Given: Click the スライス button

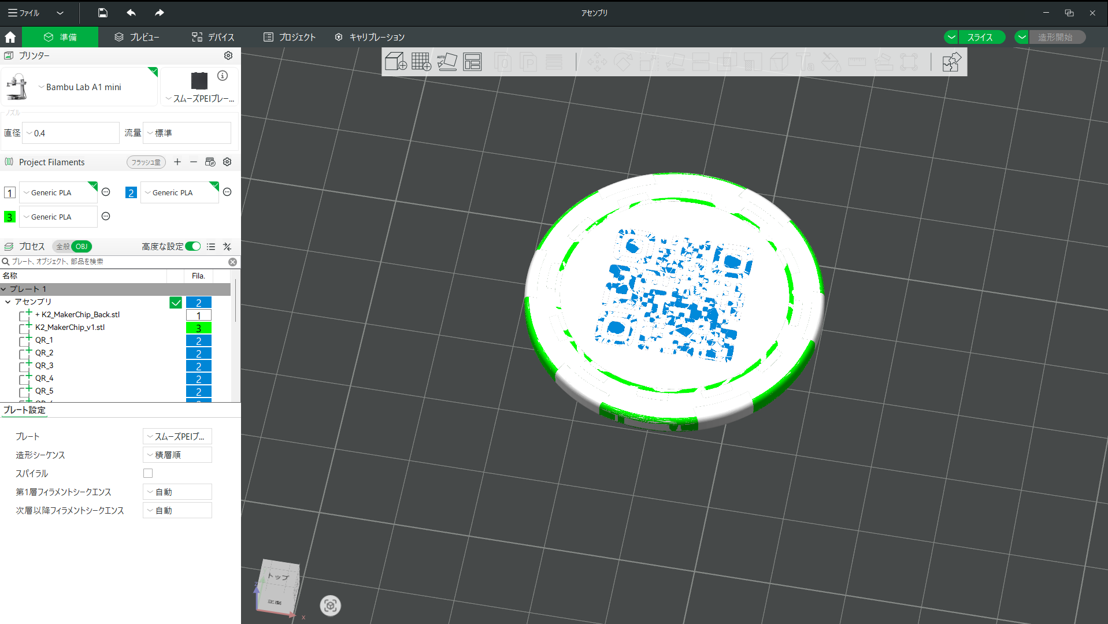Looking at the screenshot, I should (x=981, y=37).
